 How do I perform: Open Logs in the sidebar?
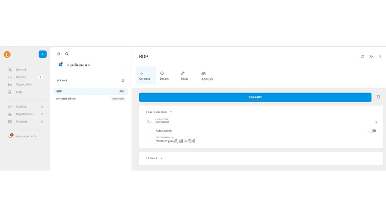coord(19,92)
